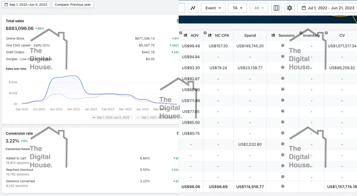This screenshot has width=357, height=196.
Task: Click the Added to cart funnel row
Action: pyautogui.click(x=92, y=161)
